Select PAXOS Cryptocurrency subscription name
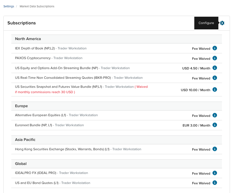This screenshot has height=193, width=236. [33, 58]
